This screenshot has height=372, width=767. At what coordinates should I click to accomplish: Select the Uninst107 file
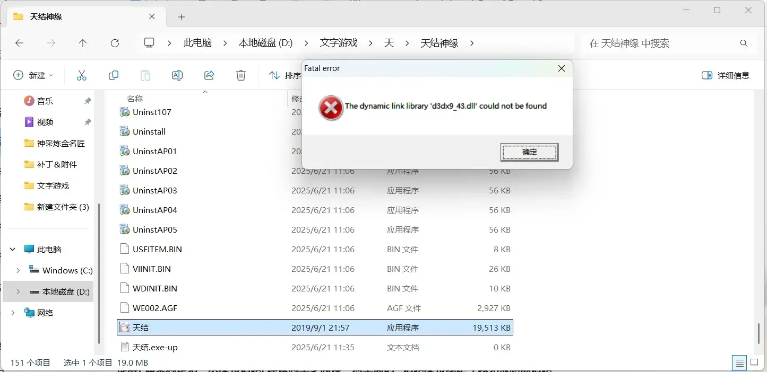(152, 112)
